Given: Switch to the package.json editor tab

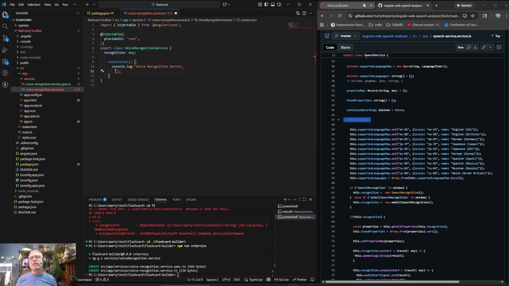Looking at the screenshot, I should (x=101, y=13).
